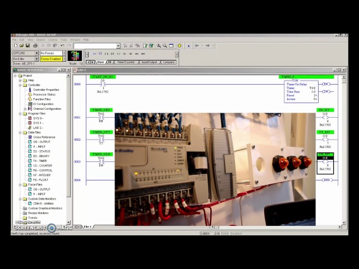
Task: Expand the Help folder in the tree
Action: 20,80
